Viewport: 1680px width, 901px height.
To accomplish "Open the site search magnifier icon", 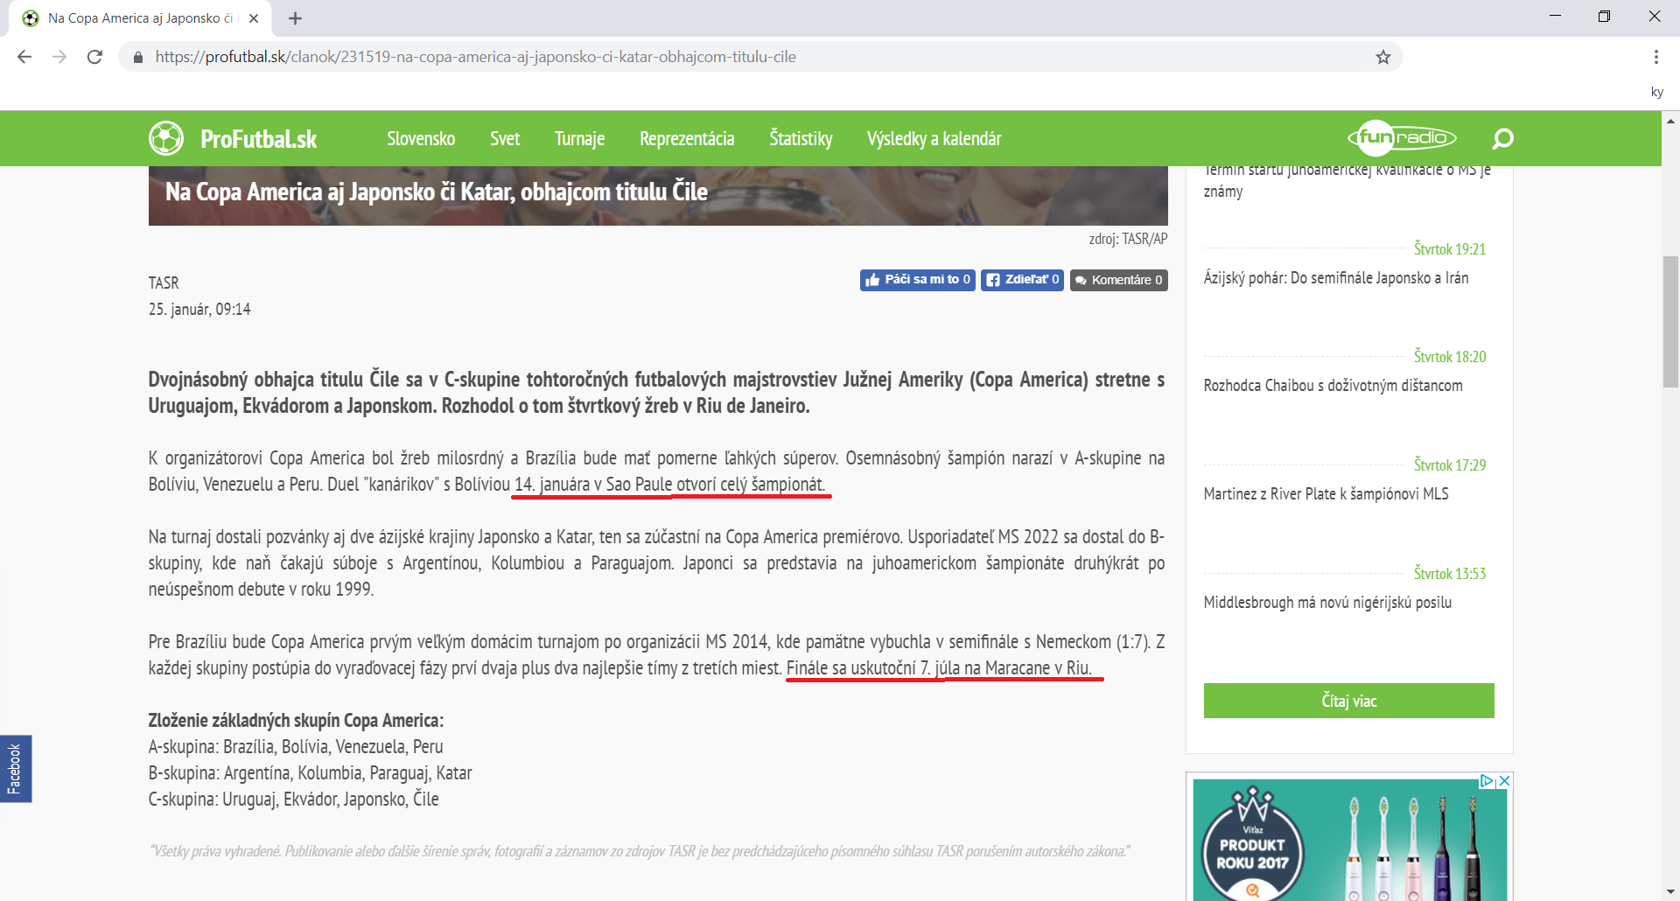I will [x=1502, y=138].
